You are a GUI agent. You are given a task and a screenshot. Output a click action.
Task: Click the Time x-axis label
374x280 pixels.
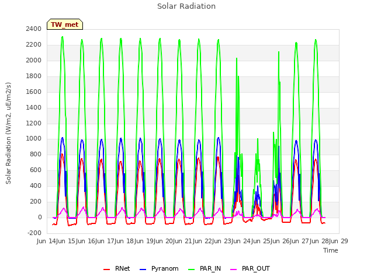pyautogui.click(x=331, y=250)
